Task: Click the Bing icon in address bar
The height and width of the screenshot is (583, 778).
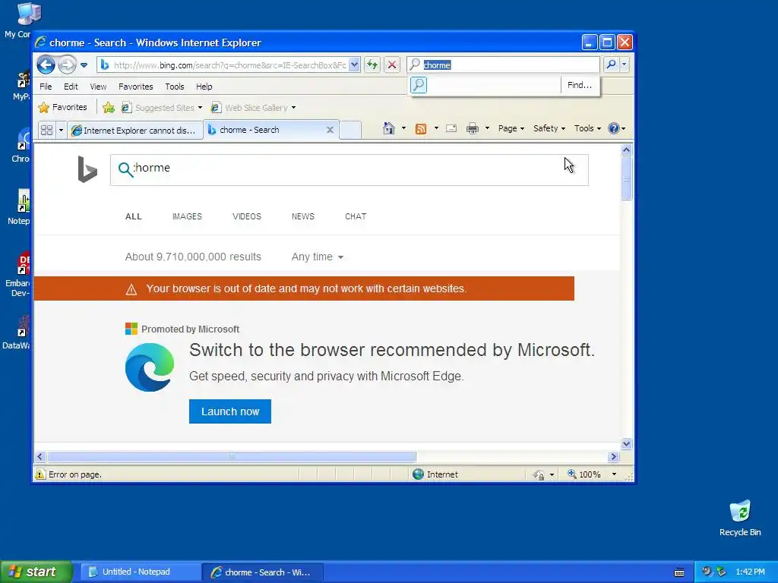Action: (x=105, y=65)
